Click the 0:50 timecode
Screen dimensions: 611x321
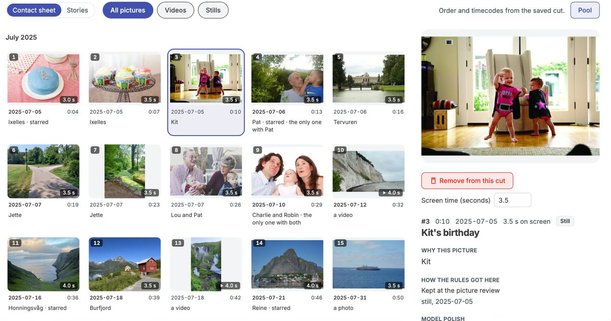click(398, 298)
